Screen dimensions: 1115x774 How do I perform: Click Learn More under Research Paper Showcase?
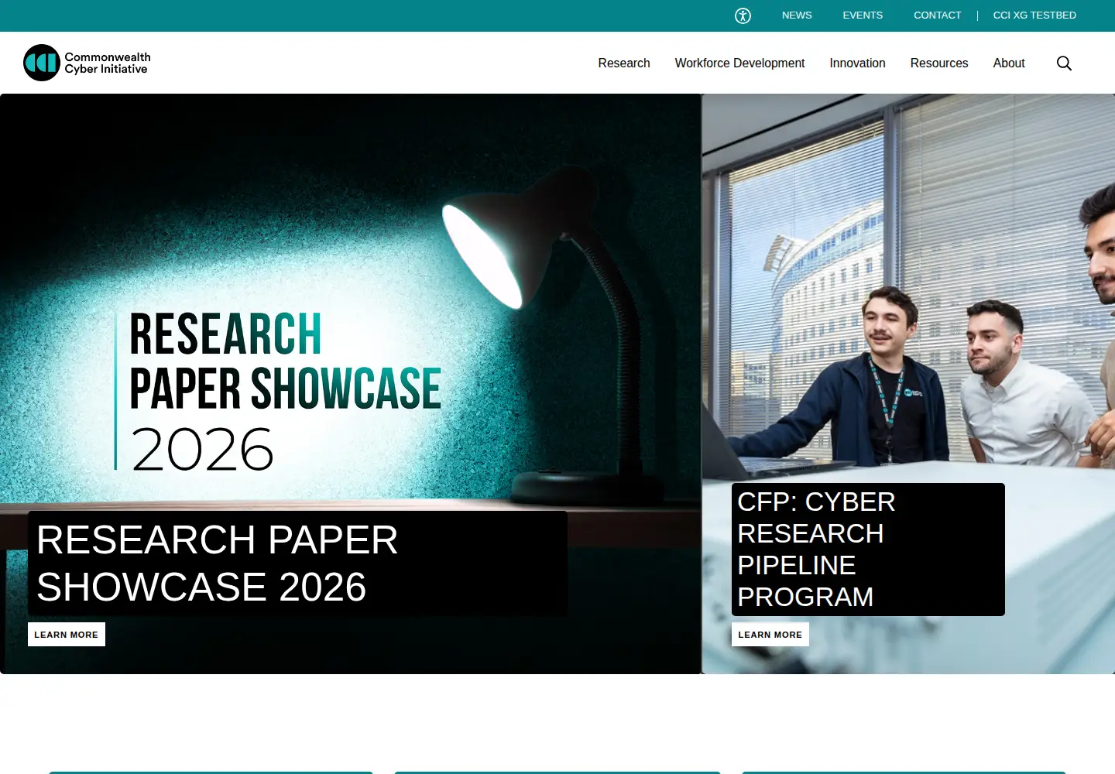coord(67,635)
